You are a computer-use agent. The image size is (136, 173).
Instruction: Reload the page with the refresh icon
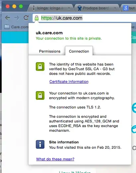tap(26, 18)
